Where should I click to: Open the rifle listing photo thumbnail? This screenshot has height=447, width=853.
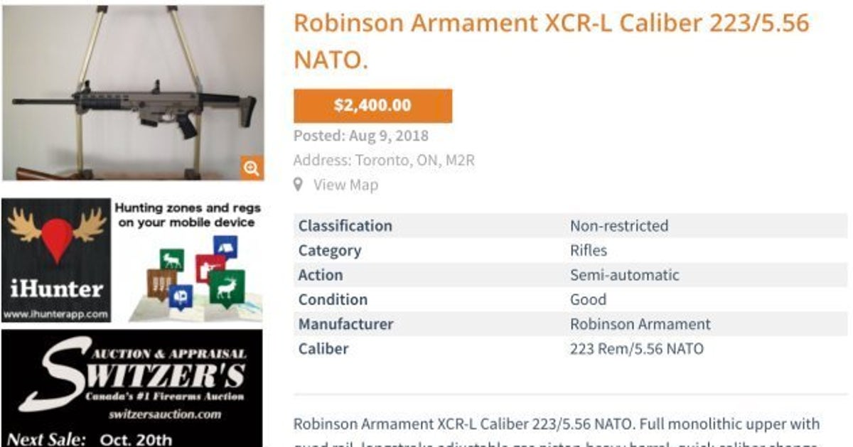click(133, 93)
